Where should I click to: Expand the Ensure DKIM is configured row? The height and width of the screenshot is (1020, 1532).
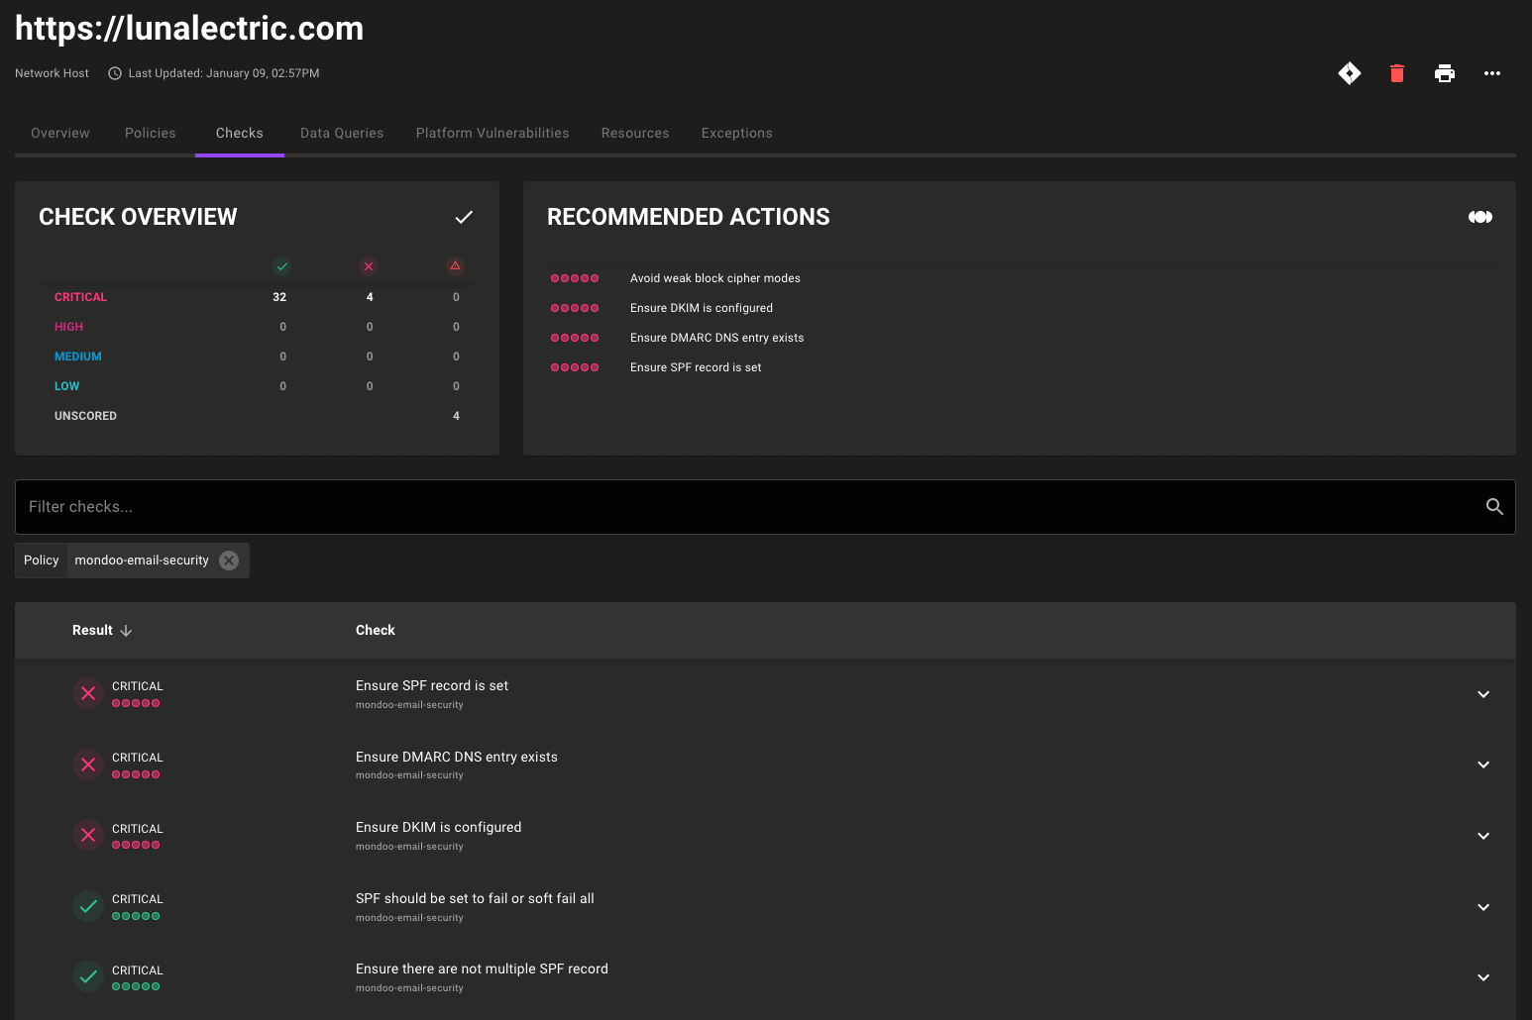tap(1482, 836)
